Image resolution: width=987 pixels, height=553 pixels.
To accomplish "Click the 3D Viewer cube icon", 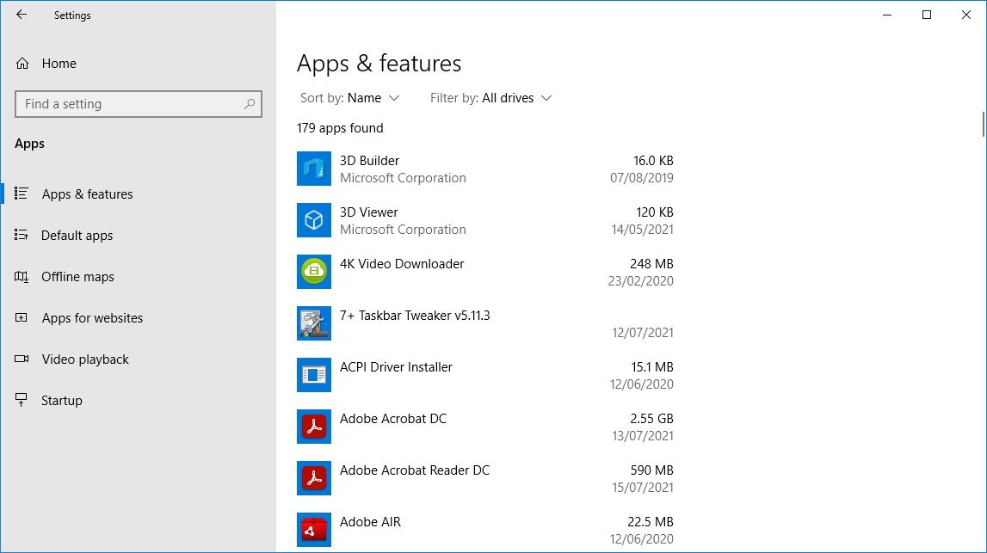I will click(314, 220).
